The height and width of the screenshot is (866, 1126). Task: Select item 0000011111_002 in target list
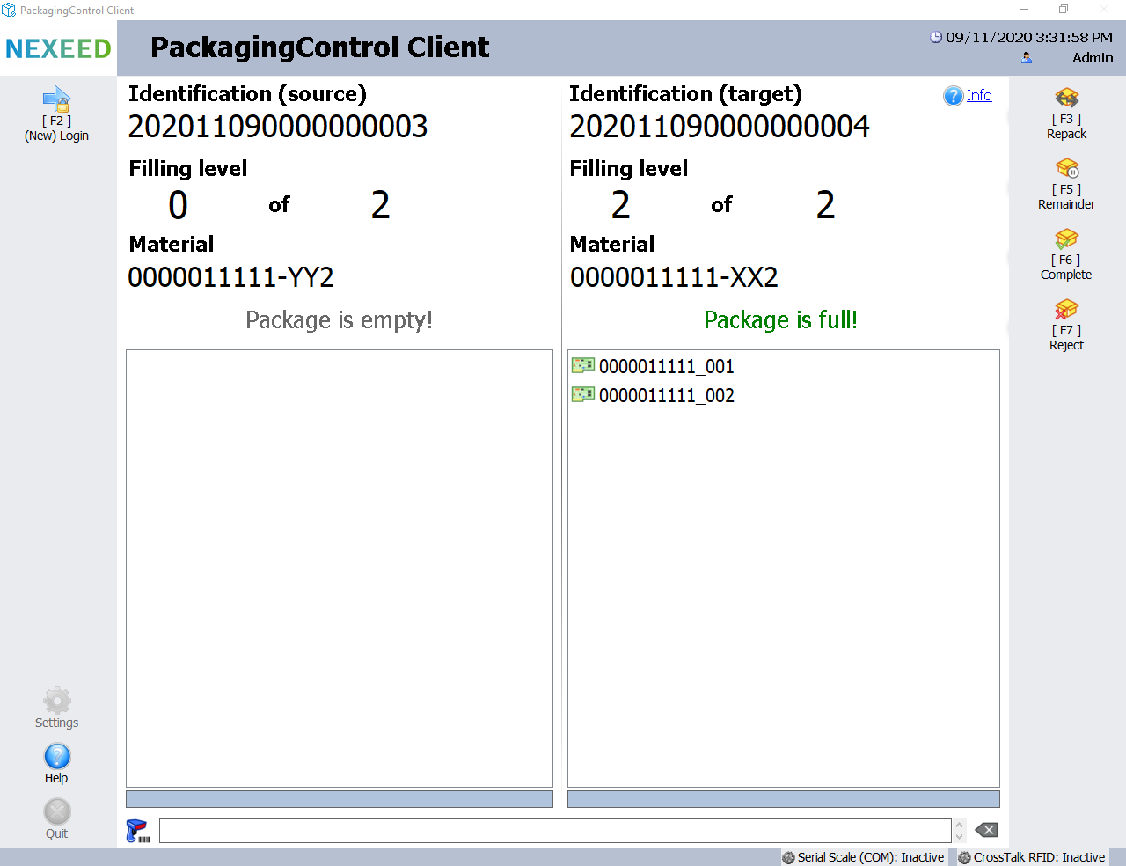click(666, 395)
